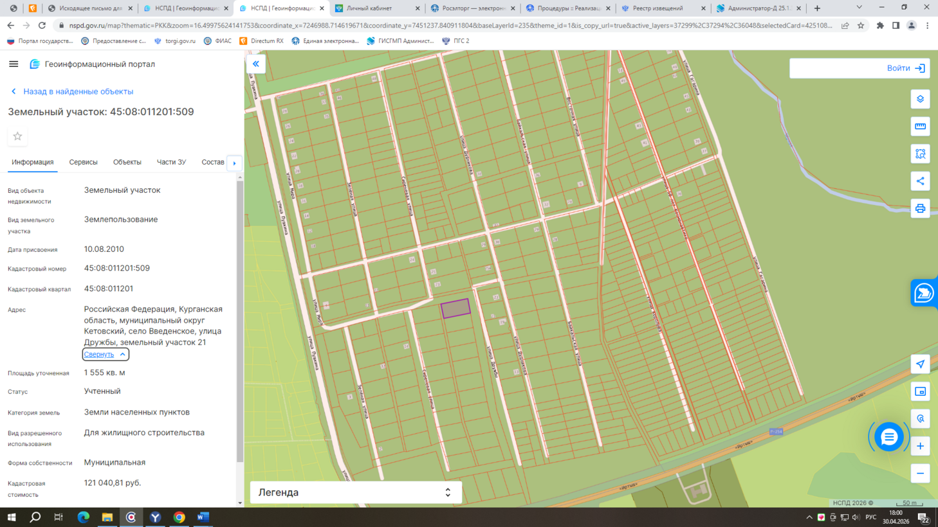The image size is (938, 527).
Task: Print the map
Action: coord(920,209)
